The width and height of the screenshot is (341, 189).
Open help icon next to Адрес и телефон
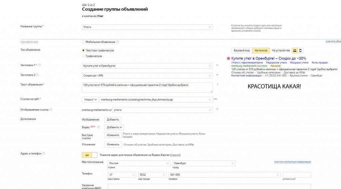44,153
